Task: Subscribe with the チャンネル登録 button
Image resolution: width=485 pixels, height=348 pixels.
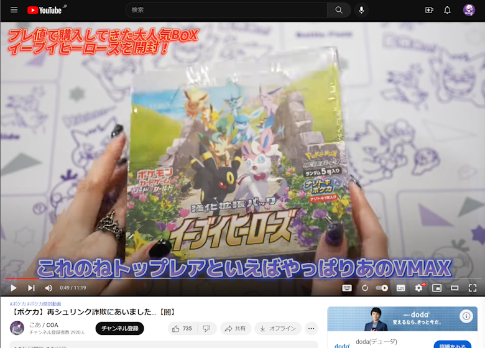Action: pyautogui.click(x=120, y=328)
